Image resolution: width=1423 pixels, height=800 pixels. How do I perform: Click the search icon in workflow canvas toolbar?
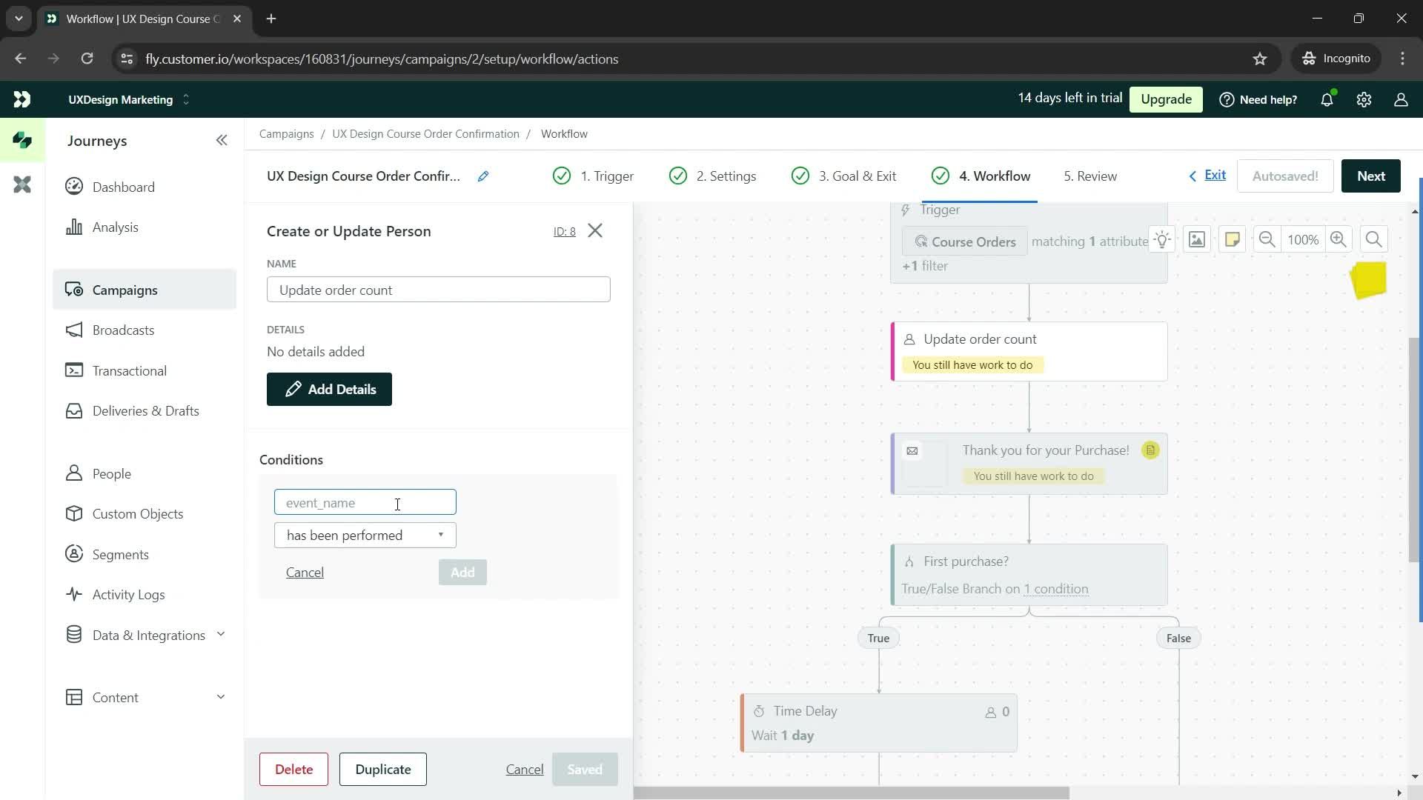[1378, 240]
